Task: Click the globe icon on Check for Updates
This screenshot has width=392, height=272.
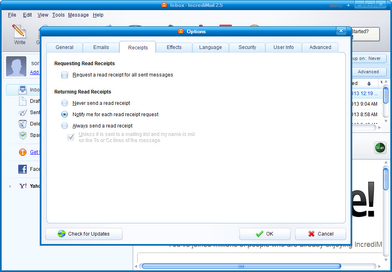Action: click(62, 234)
